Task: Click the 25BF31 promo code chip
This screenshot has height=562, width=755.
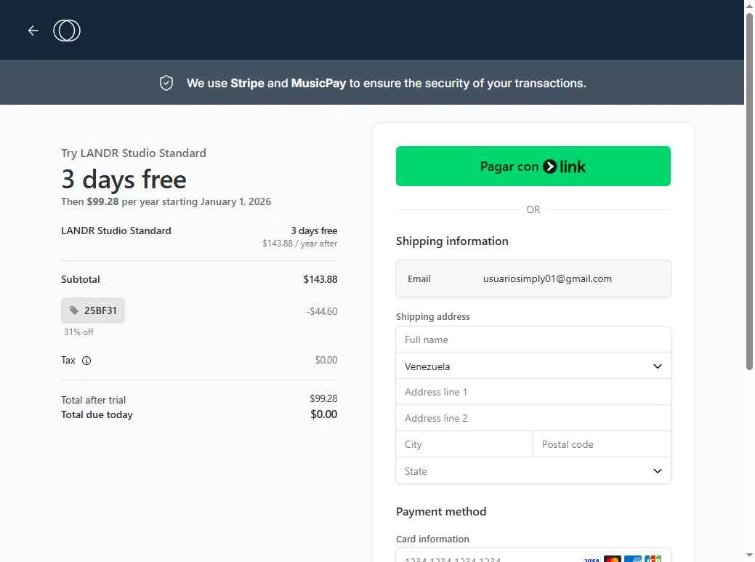Action: click(x=93, y=310)
